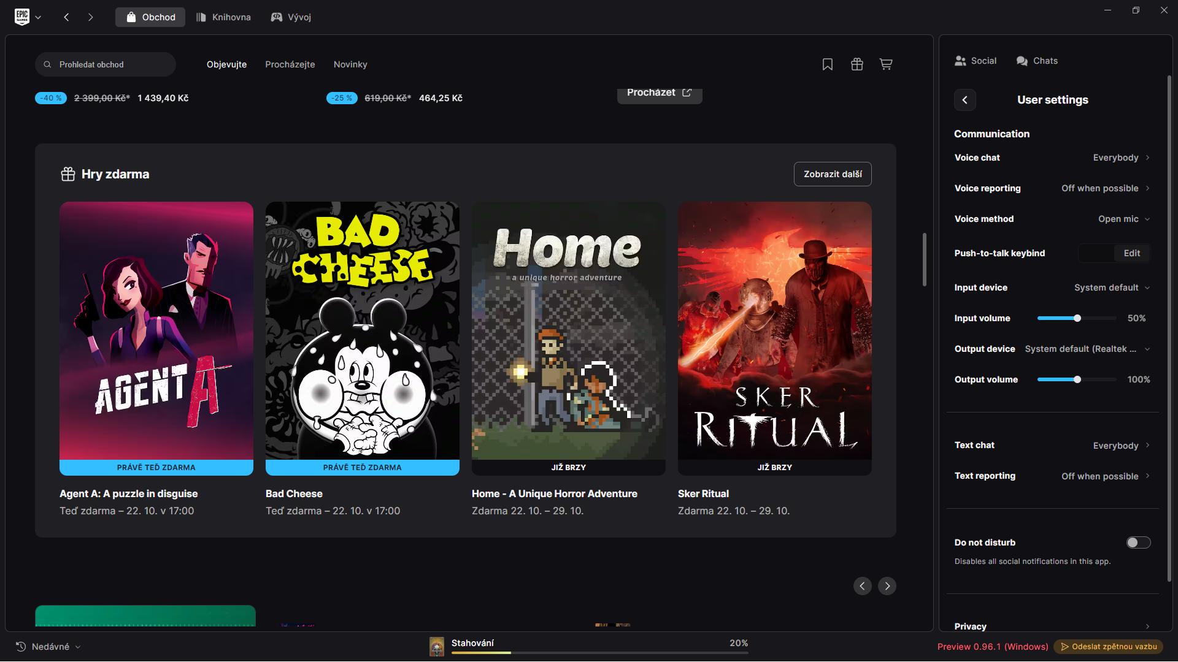Screen dimensions: 1178x662
Task: Click the Nedávné history clock icon
Action: 21,647
